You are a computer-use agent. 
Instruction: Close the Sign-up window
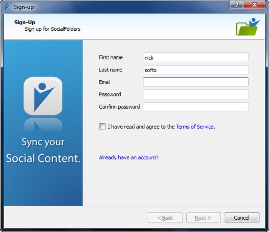click(x=254, y=5)
